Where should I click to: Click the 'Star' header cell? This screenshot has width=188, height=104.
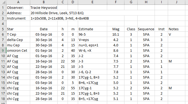18,29
